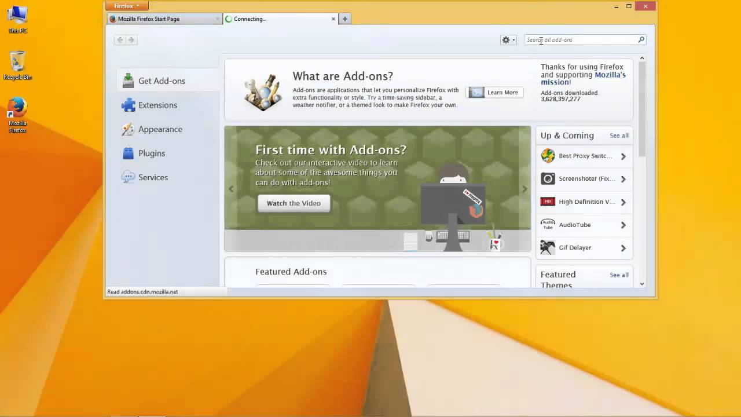Select Get Add-ons in sidebar
The width and height of the screenshot is (741, 417).
[168, 81]
